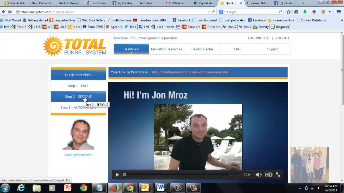This screenshot has width=344, height=193.
Task: Open Outlook from the taskbar
Action: [x=145, y=188]
